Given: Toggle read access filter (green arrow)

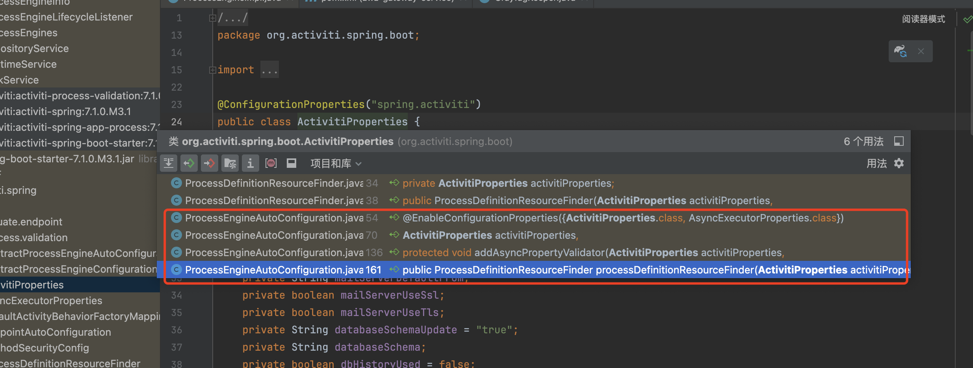Looking at the screenshot, I should point(189,163).
